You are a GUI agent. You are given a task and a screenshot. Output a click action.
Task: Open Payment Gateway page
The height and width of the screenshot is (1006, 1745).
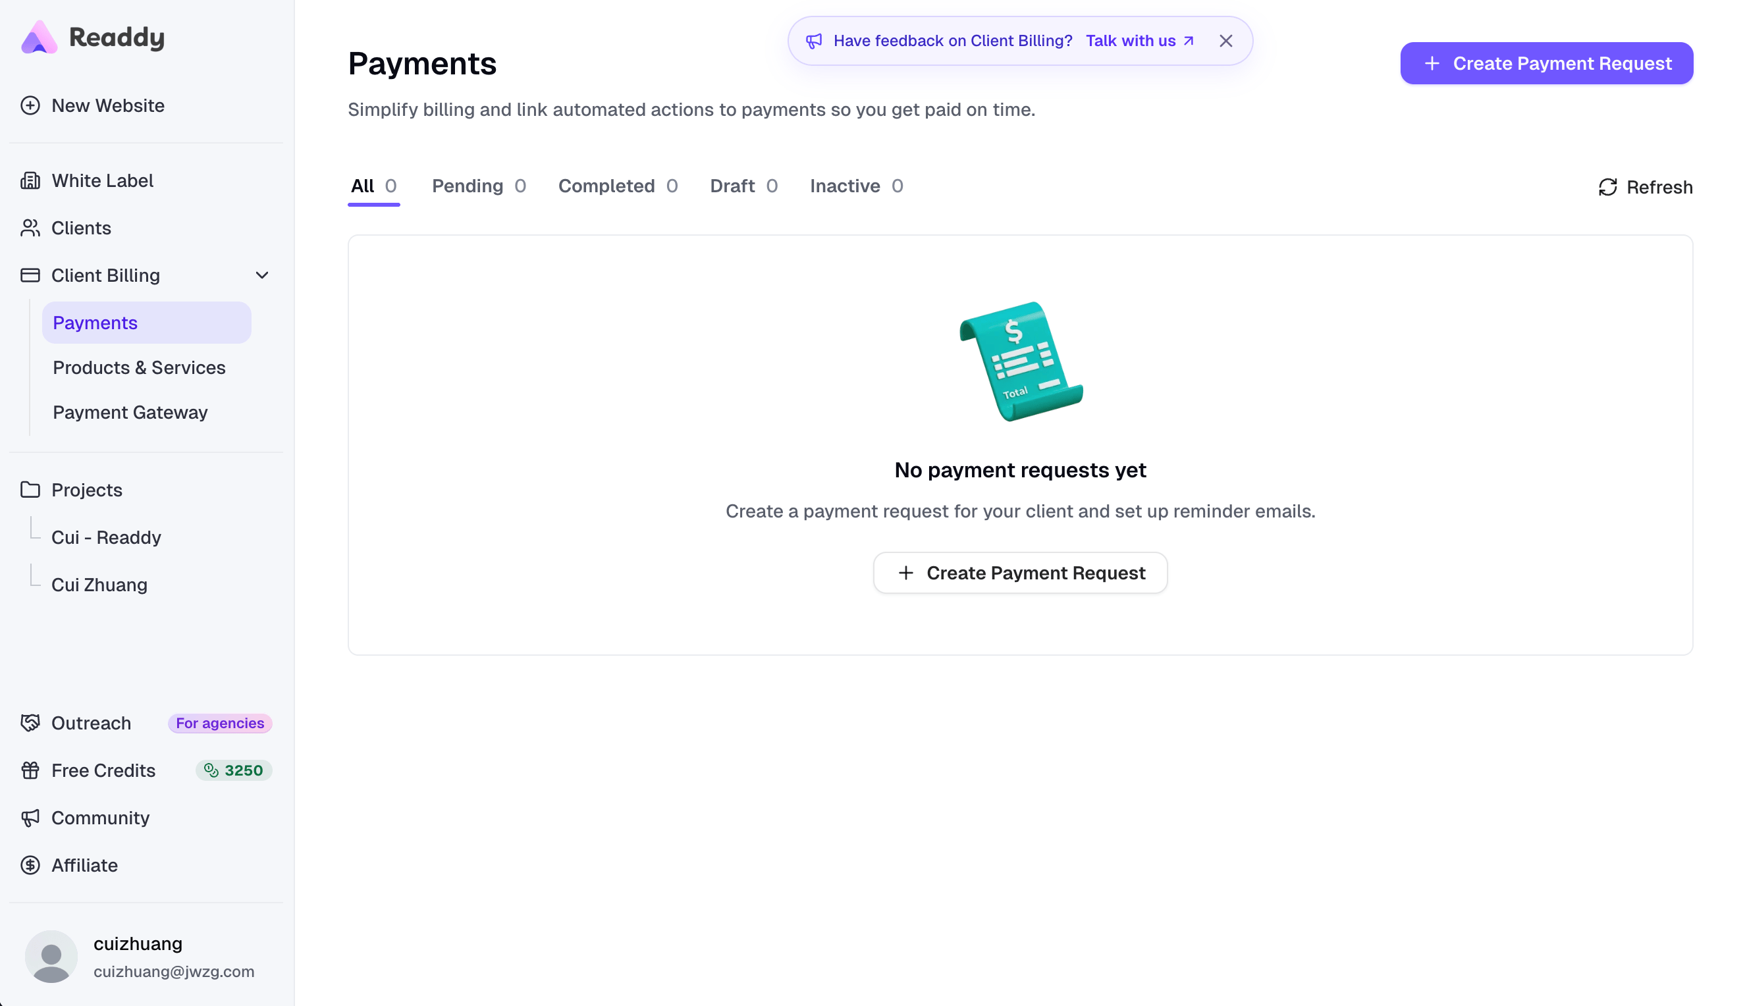[x=130, y=411]
